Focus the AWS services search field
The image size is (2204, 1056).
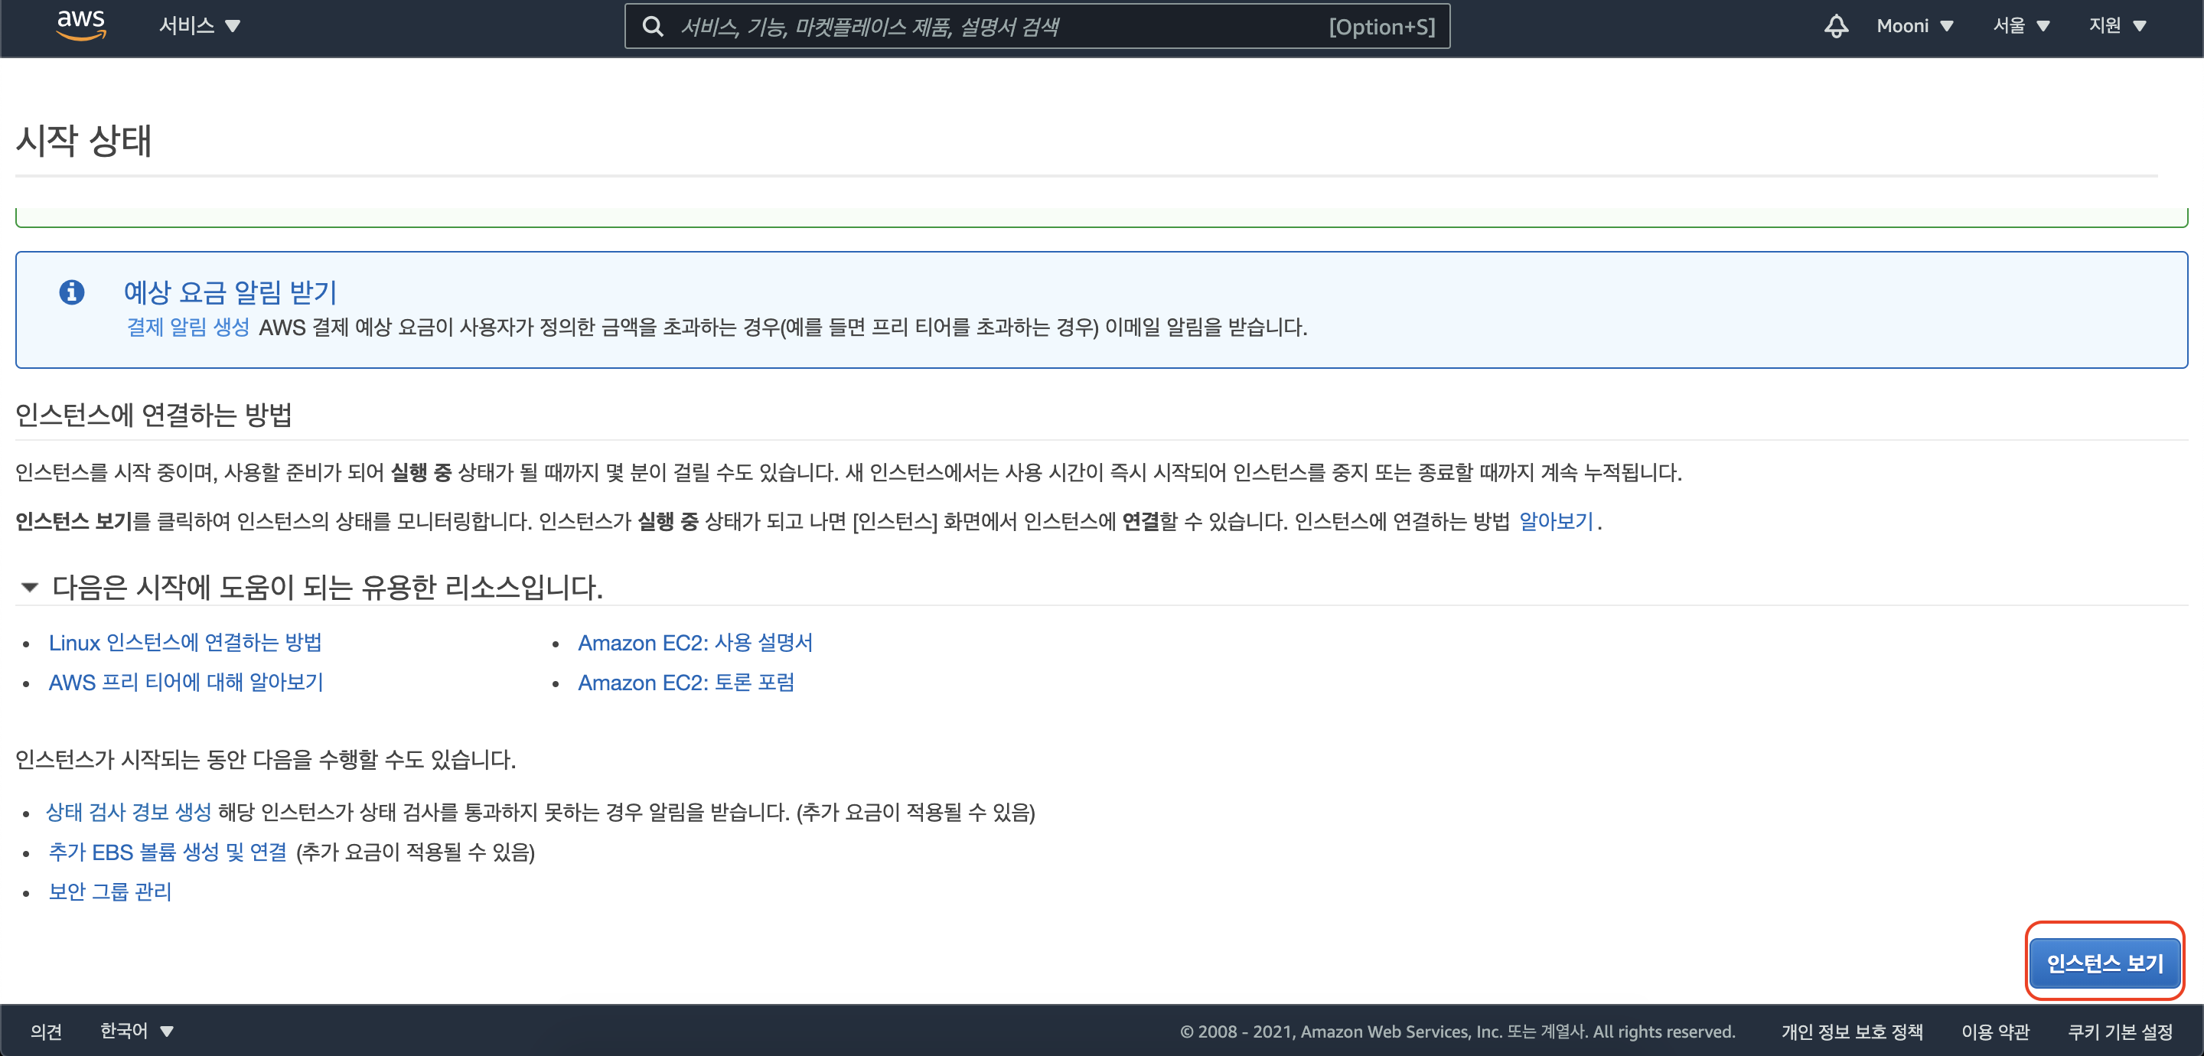993,27
